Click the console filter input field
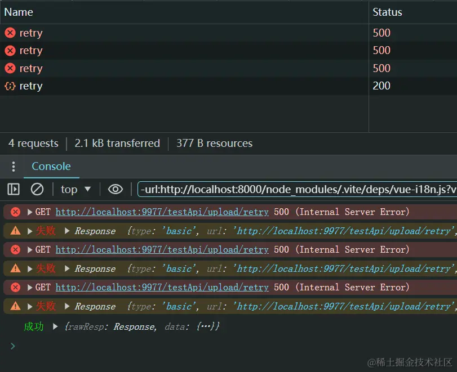Image resolution: width=457 pixels, height=372 pixels. tap(298, 189)
